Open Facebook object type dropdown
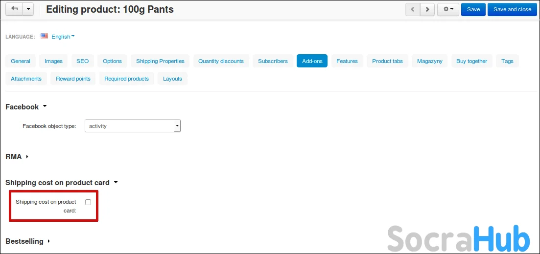This screenshot has height=254, width=540. pyautogui.click(x=133, y=126)
